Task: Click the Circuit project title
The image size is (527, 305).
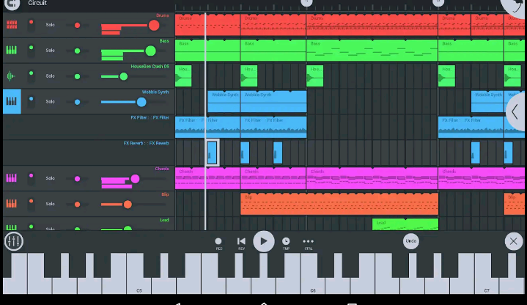Action: 37,3
